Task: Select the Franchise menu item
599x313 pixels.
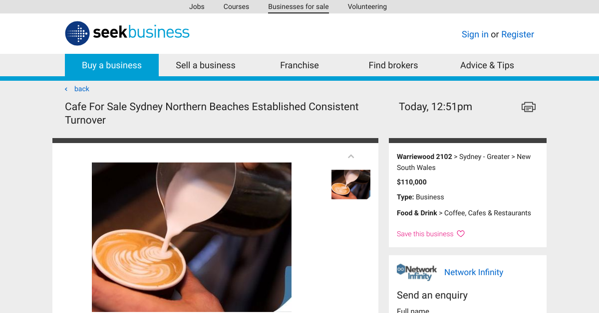Action: [x=299, y=65]
